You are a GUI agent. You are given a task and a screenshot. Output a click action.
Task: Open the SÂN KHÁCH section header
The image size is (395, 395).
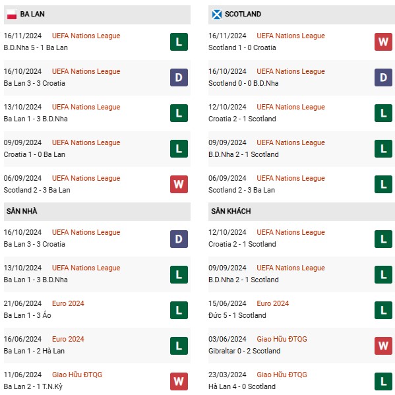301,212
